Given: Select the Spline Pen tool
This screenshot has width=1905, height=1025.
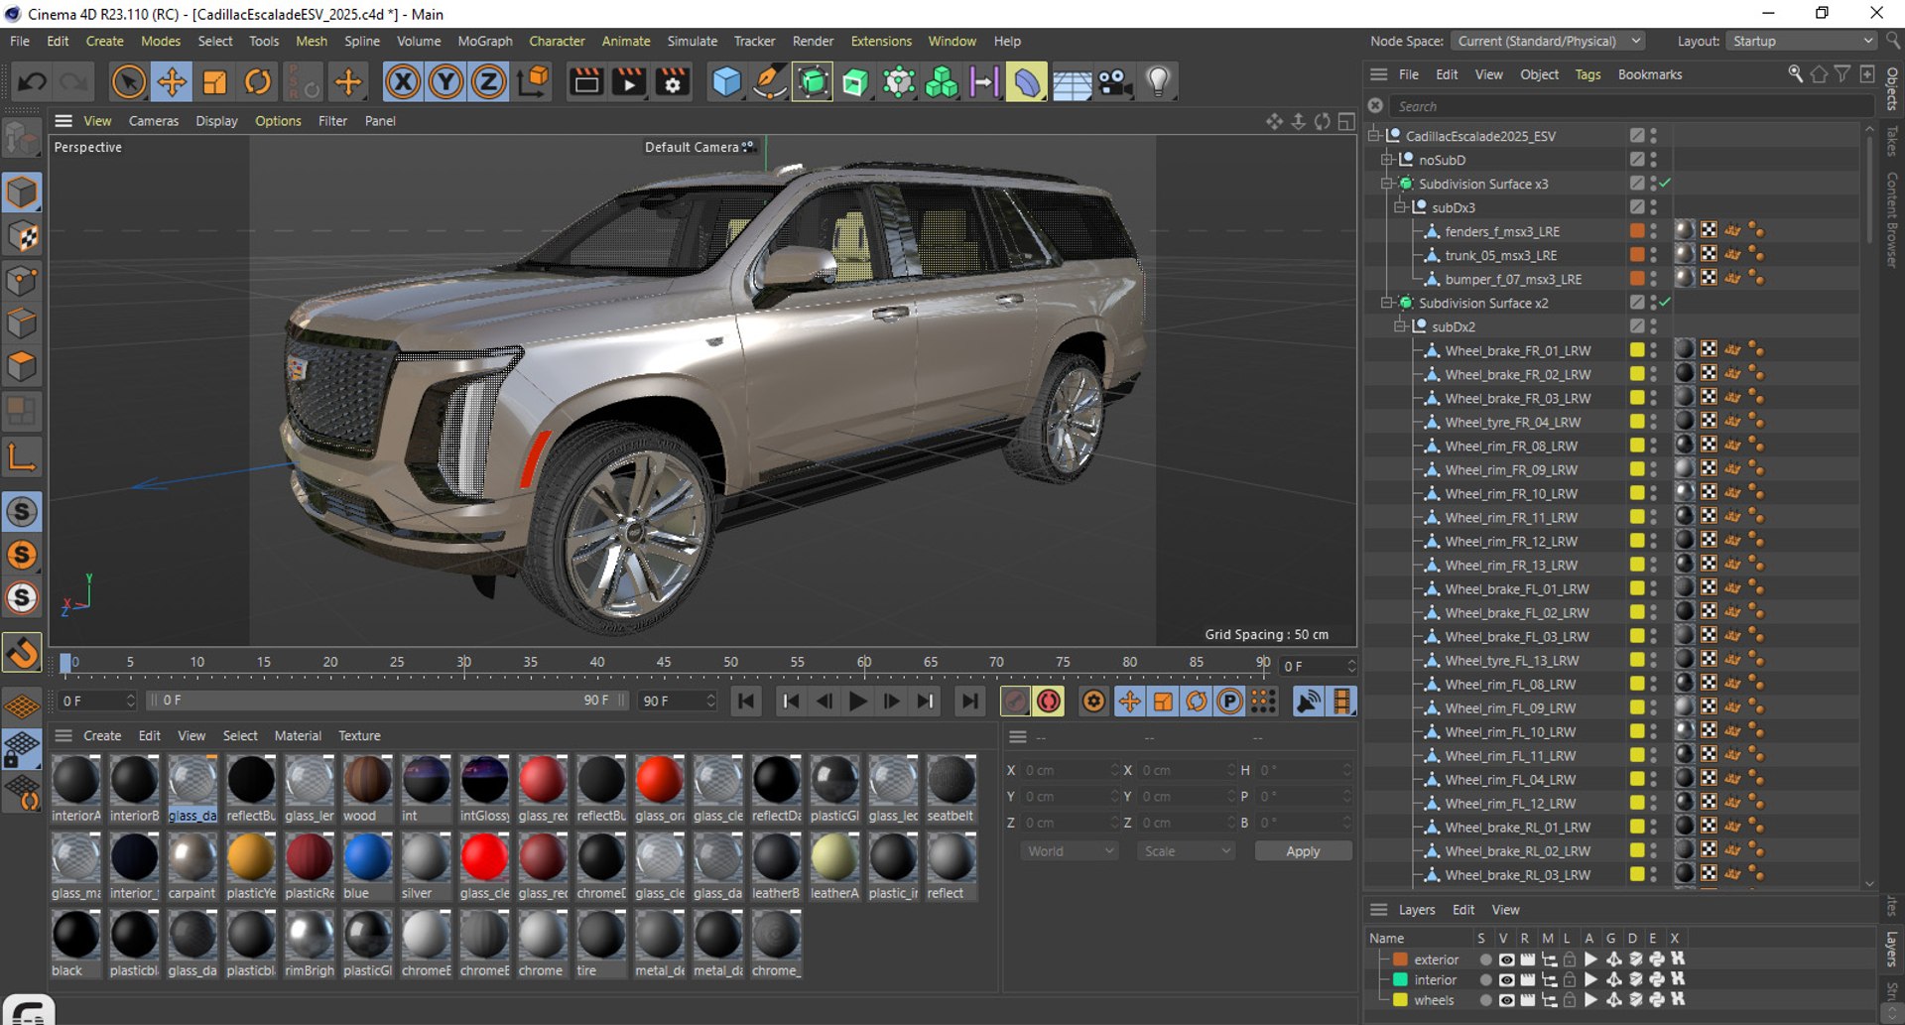Looking at the screenshot, I should 770,82.
